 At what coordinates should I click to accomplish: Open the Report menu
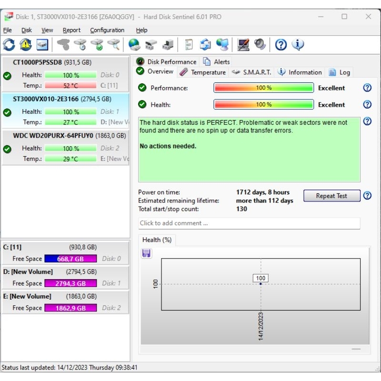(71, 30)
